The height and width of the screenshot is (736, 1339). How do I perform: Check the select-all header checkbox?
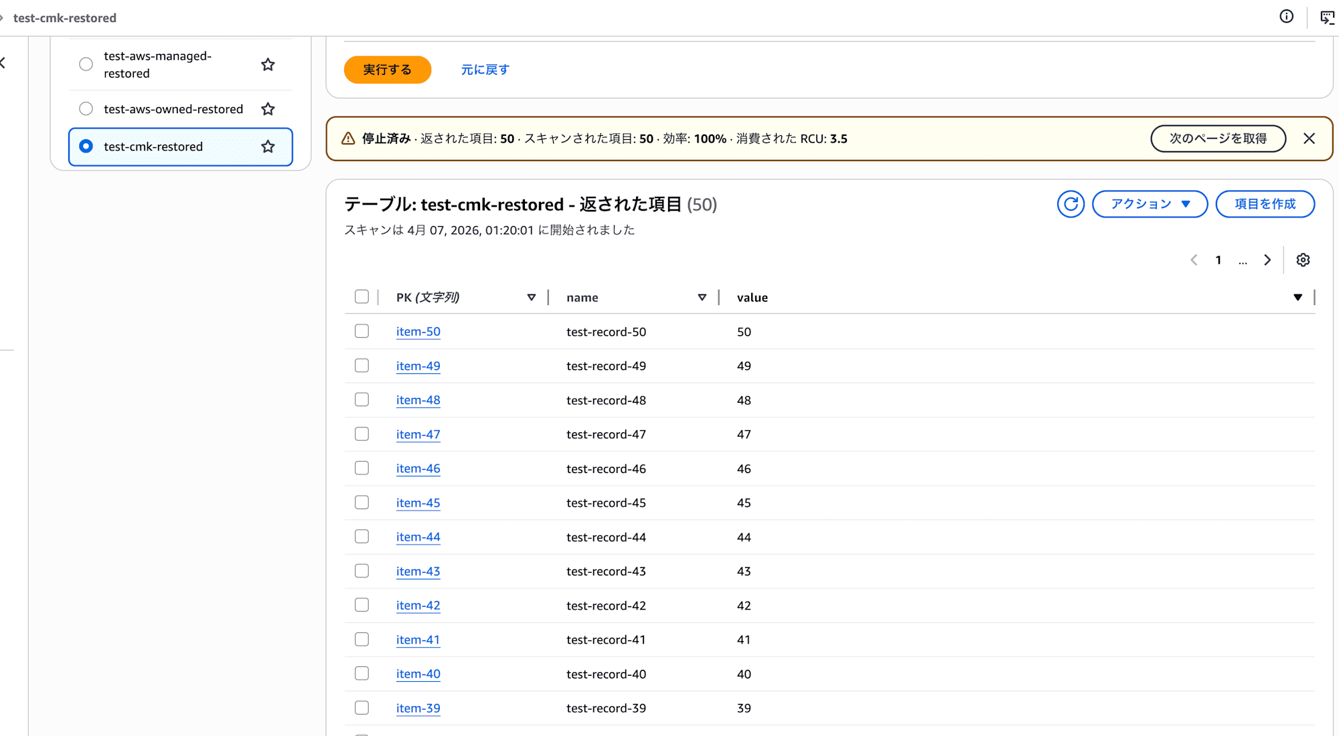tap(362, 297)
